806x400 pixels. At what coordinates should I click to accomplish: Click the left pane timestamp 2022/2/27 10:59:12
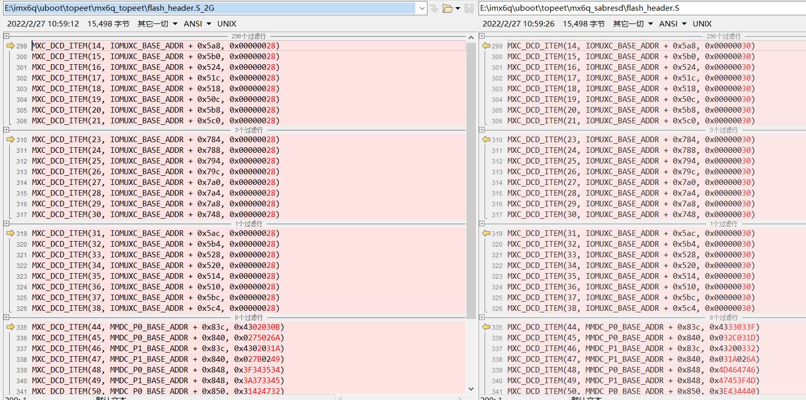[x=43, y=24]
